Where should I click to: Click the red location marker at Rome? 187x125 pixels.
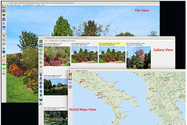(81, 82)
